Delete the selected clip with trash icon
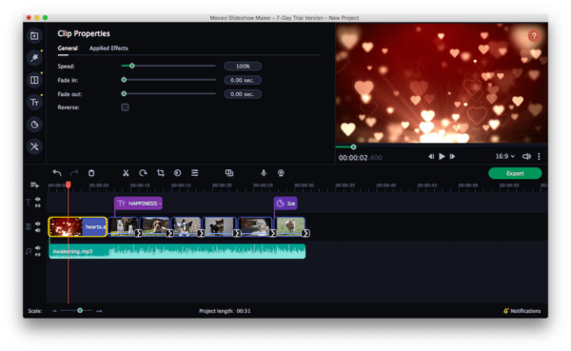571x351 pixels. click(91, 173)
